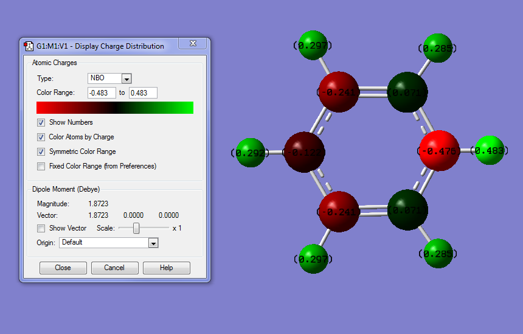Click the dialog's title bar icon
This screenshot has height=334, width=523.
pyautogui.click(x=29, y=46)
